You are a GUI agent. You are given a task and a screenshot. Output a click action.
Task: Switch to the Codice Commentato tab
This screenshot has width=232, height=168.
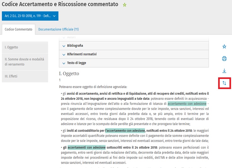(x=18, y=29)
